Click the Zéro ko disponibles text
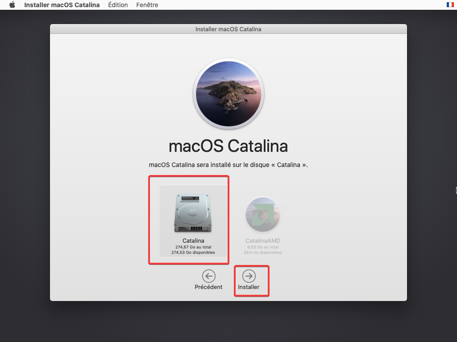Image resolution: width=457 pixels, height=342 pixels. pyautogui.click(x=263, y=252)
